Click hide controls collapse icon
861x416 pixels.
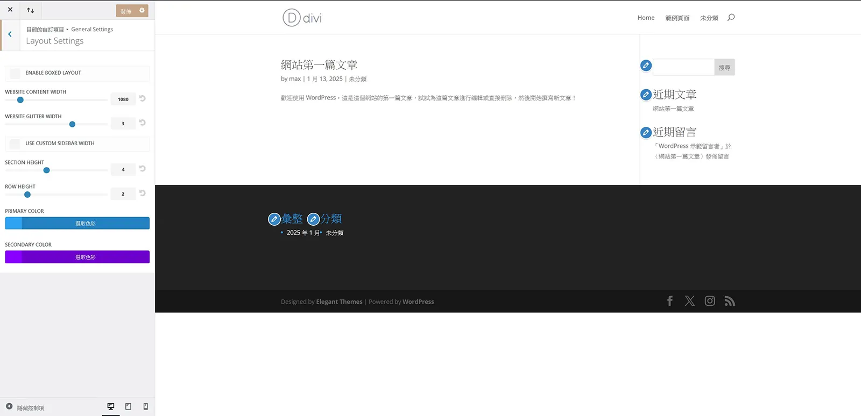(x=9, y=406)
